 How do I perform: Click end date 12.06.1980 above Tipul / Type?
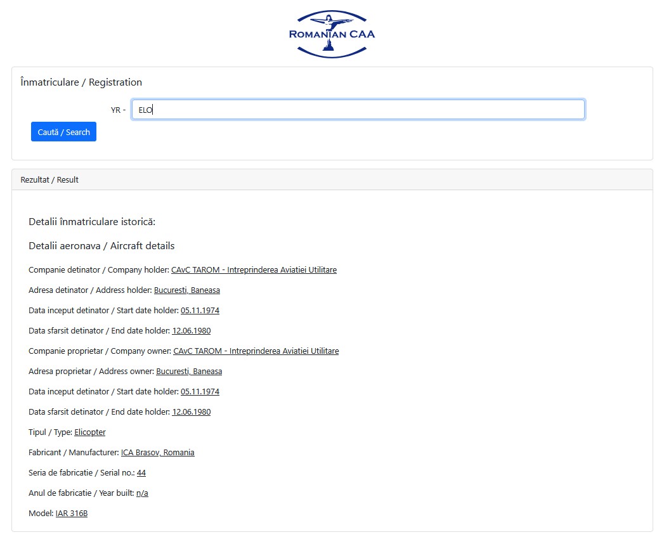click(x=191, y=412)
